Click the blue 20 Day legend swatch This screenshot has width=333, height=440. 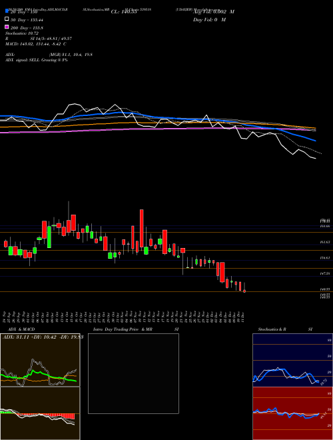point(7,11)
